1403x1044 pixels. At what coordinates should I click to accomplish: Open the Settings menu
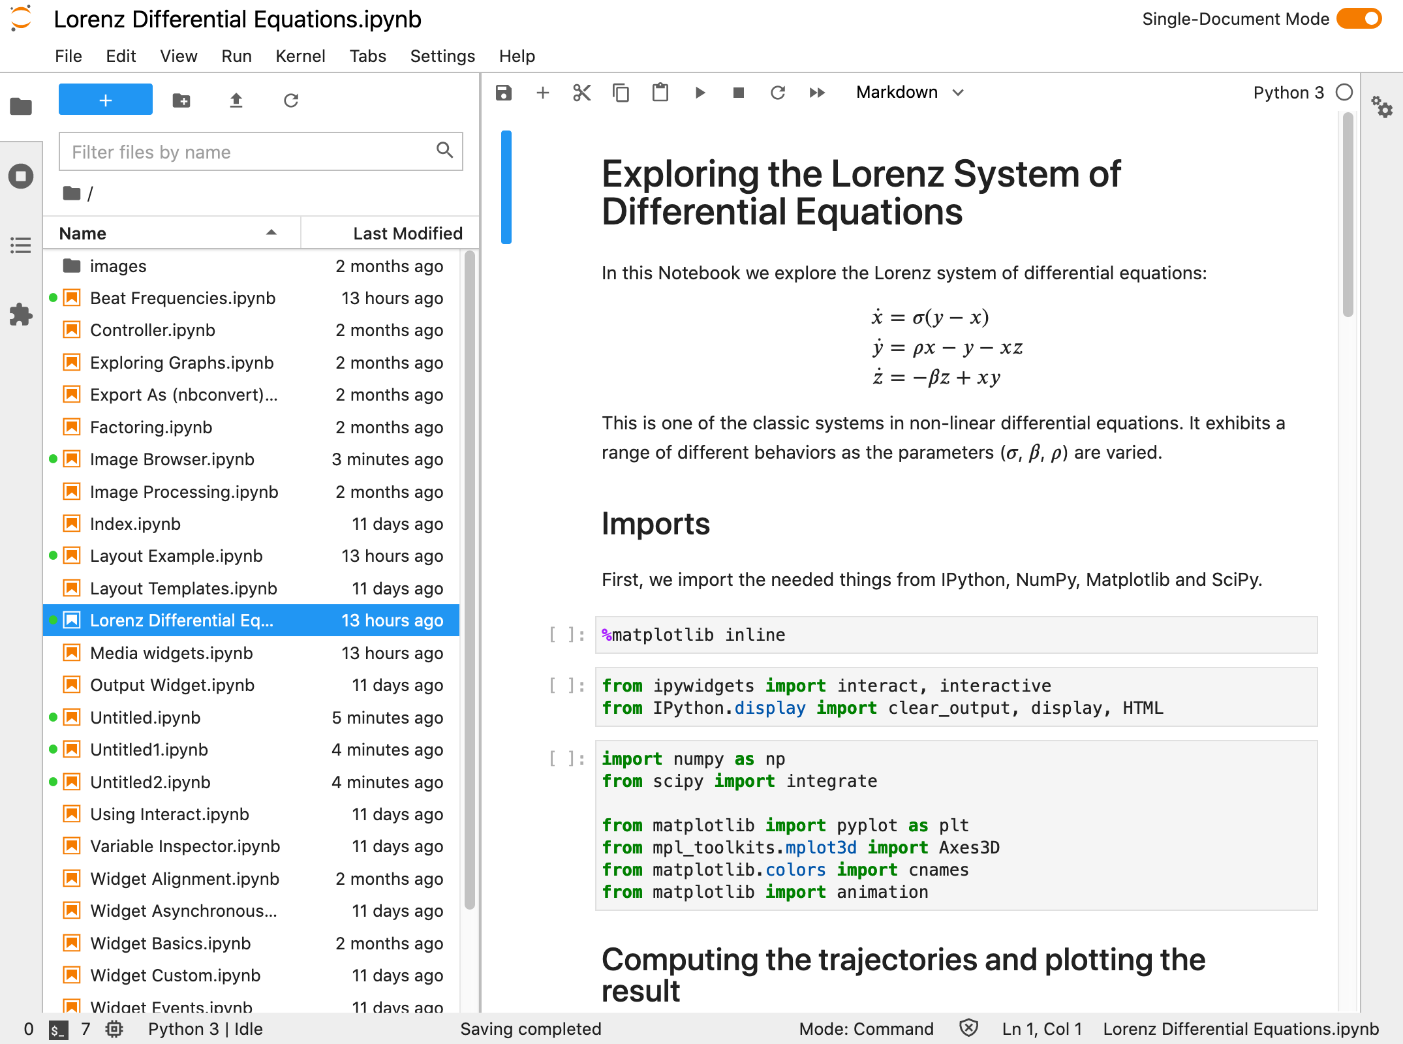442,56
